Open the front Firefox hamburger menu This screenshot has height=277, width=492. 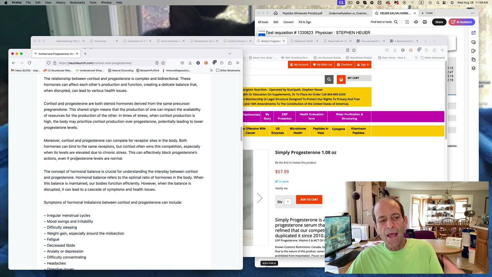(x=238, y=63)
